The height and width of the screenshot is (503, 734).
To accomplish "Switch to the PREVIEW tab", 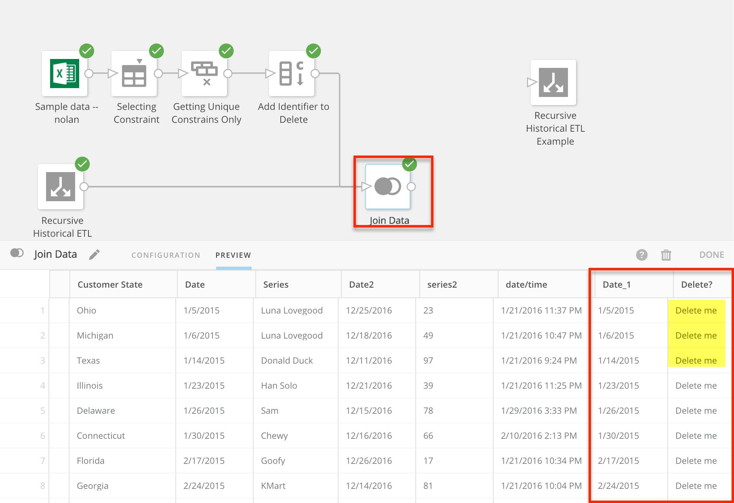I will tap(233, 255).
